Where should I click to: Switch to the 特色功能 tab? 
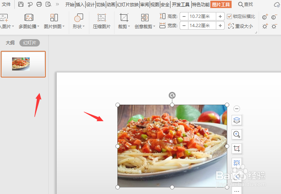pyautogui.click(x=201, y=4)
